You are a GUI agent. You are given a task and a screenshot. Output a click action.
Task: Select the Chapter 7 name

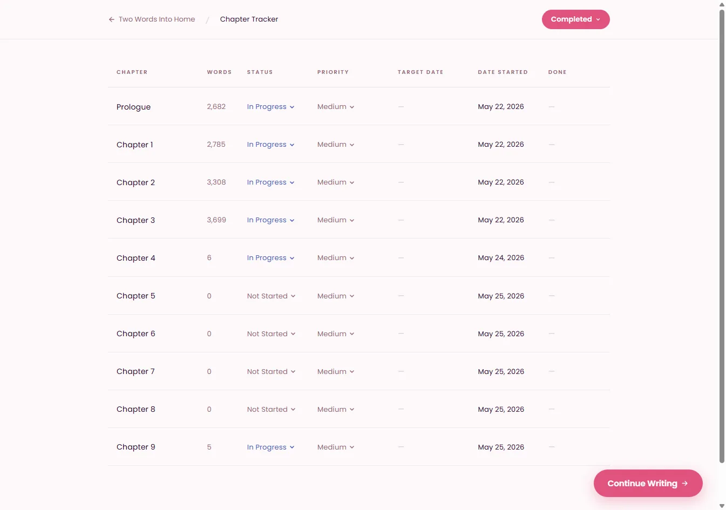[135, 372]
